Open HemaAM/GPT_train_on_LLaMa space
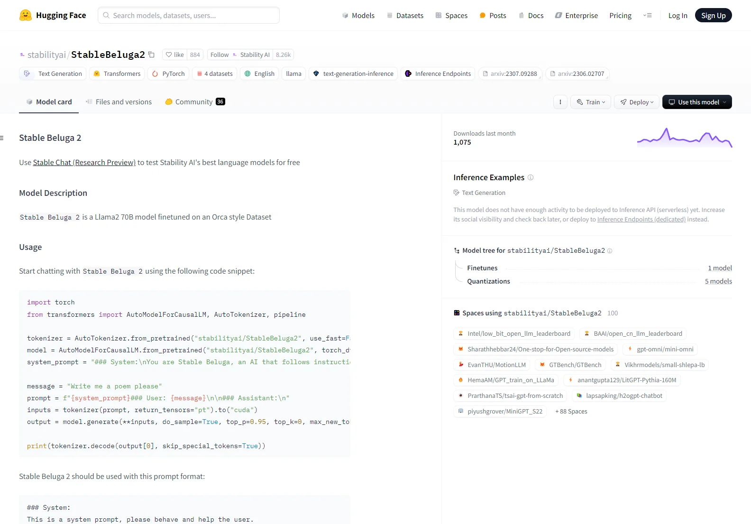 pos(505,380)
